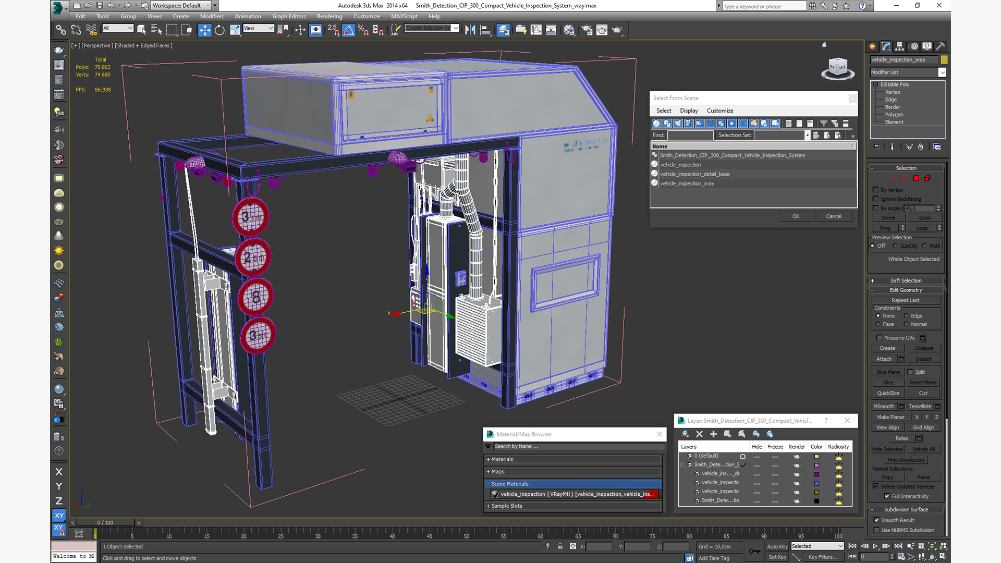The width and height of the screenshot is (1001, 563).
Task: Activate the Select and Rotate tool
Action: 219,30
